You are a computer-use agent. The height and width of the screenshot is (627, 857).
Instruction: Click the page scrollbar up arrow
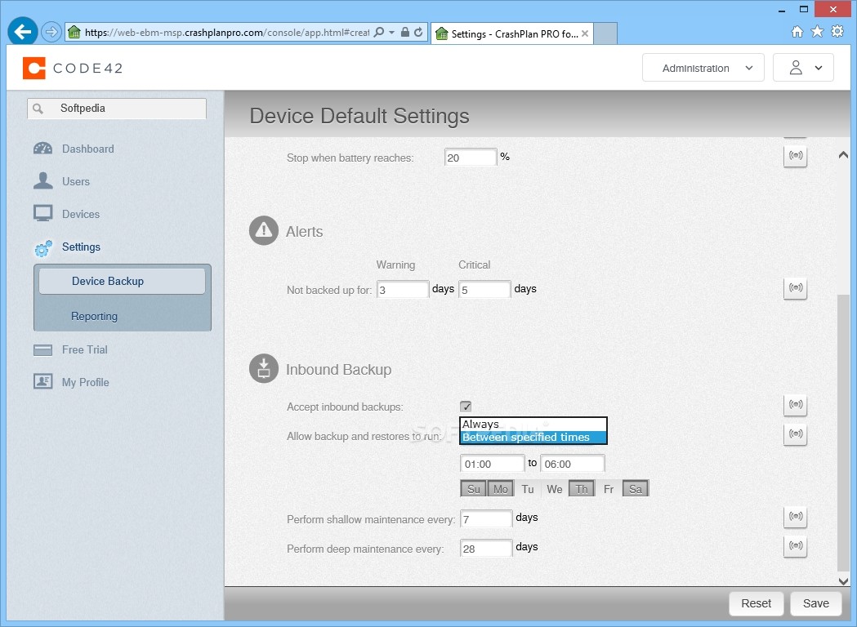[843, 155]
